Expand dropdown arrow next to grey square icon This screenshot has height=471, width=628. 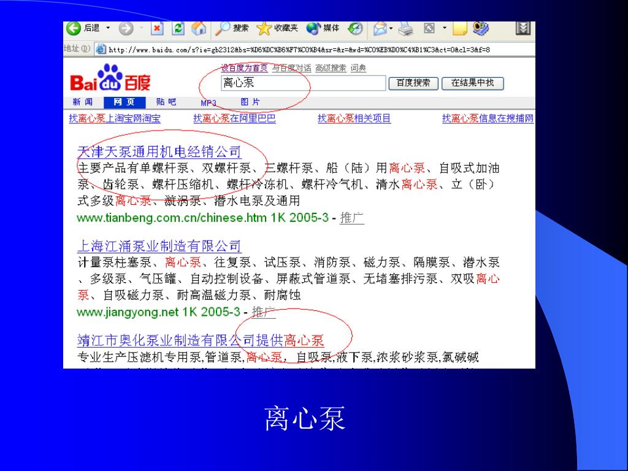(x=445, y=28)
